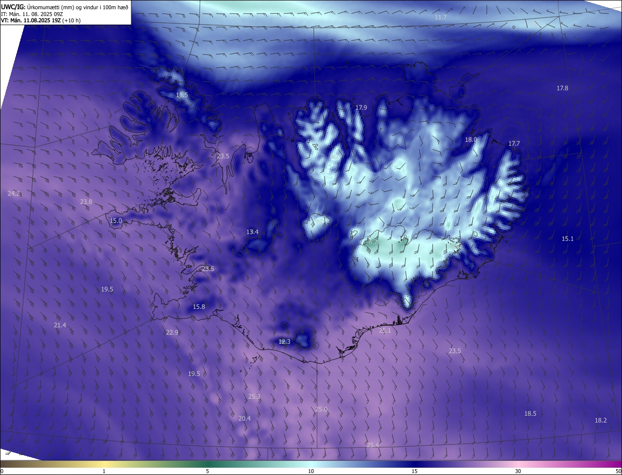Image resolution: width=622 pixels, height=475 pixels.
Task: Click the 23.8 value label
Action: pyautogui.click(x=86, y=202)
